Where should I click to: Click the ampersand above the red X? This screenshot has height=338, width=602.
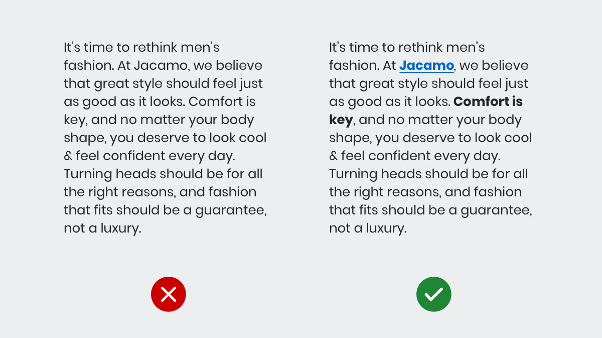point(68,156)
